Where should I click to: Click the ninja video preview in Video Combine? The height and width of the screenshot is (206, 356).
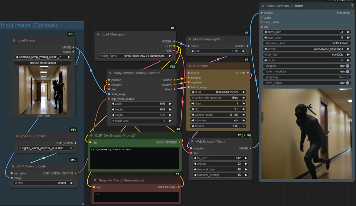pos(306,134)
